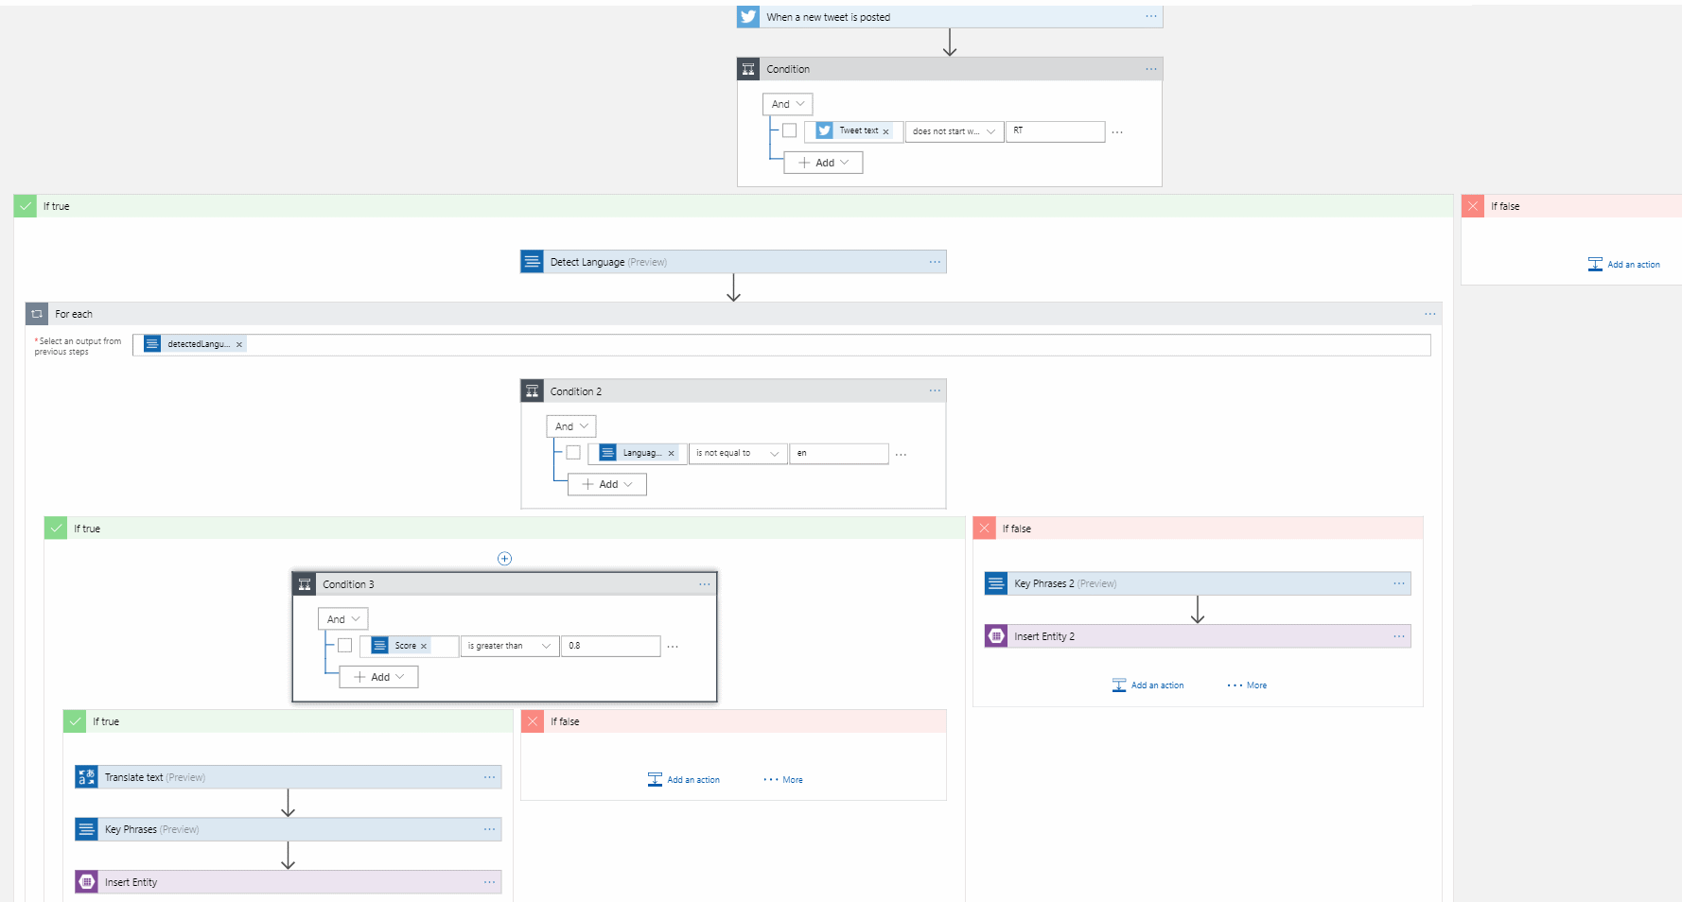
Task: Click the For each loop icon
Action: 37,314
